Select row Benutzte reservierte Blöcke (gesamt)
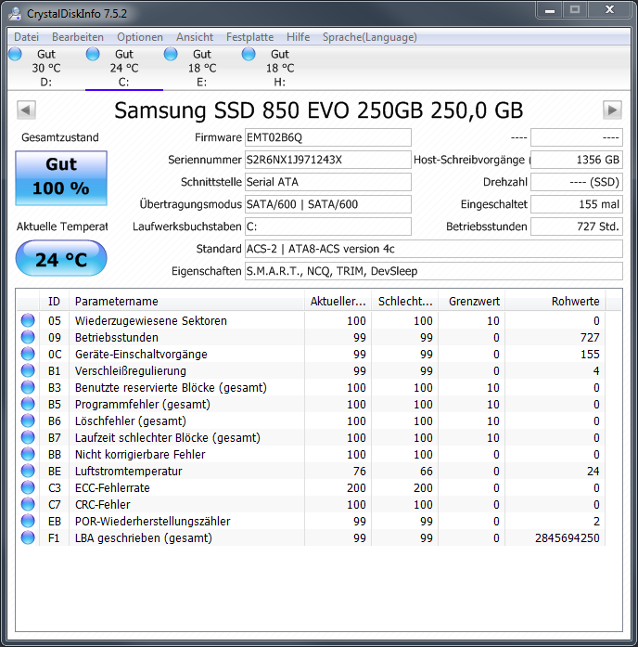The width and height of the screenshot is (638, 647). click(x=312, y=387)
